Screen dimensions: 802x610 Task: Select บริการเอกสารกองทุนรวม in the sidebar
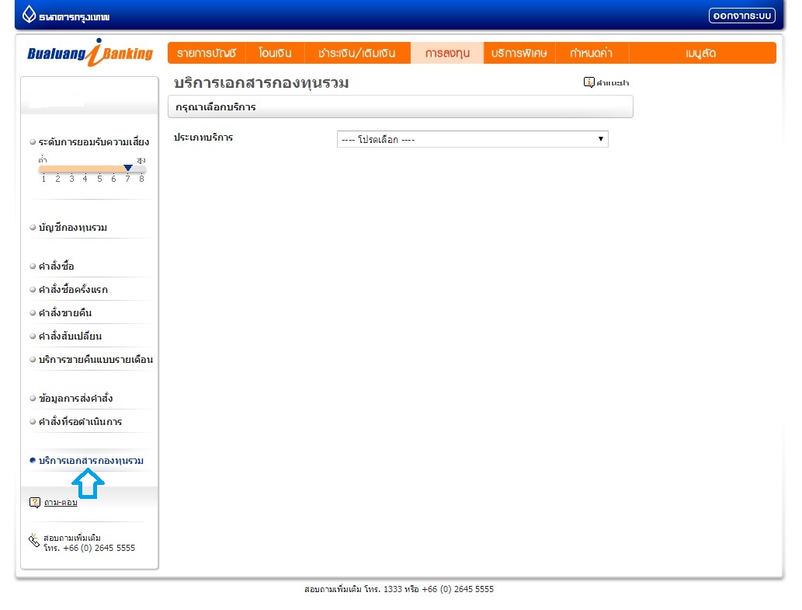click(x=91, y=461)
